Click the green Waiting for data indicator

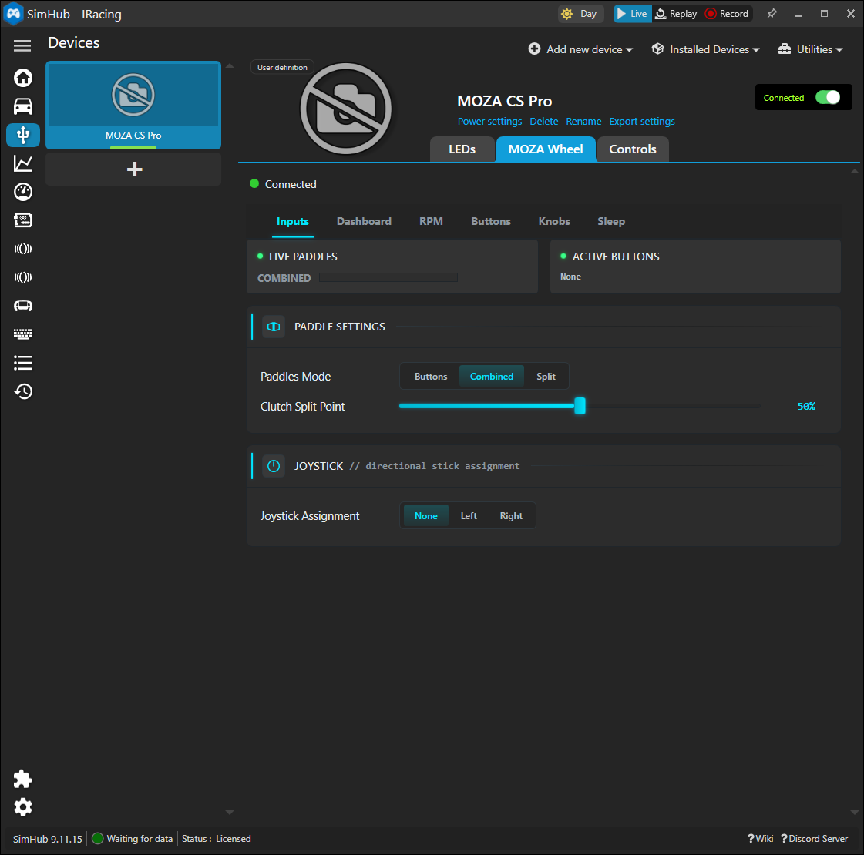click(98, 839)
